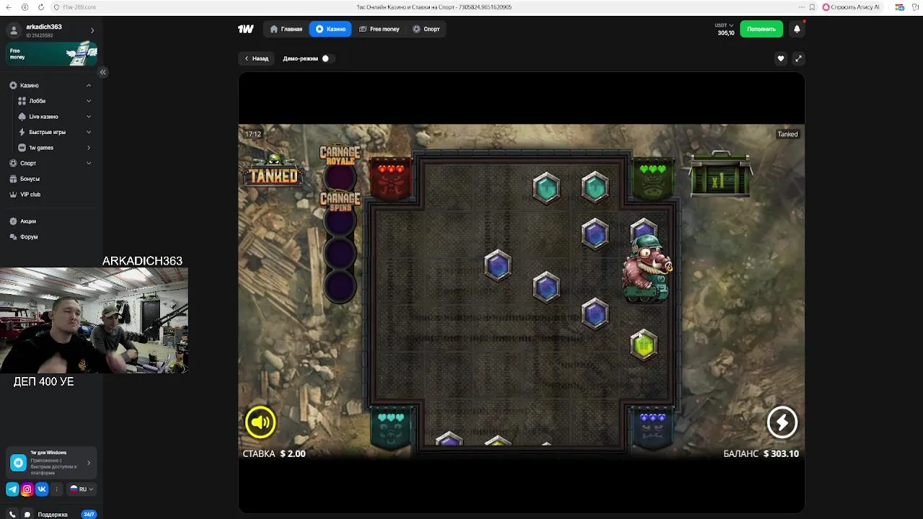This screenshot has height=519, width=923.
Task: Click the teal hearts team banner
Action: click(391, 427)
